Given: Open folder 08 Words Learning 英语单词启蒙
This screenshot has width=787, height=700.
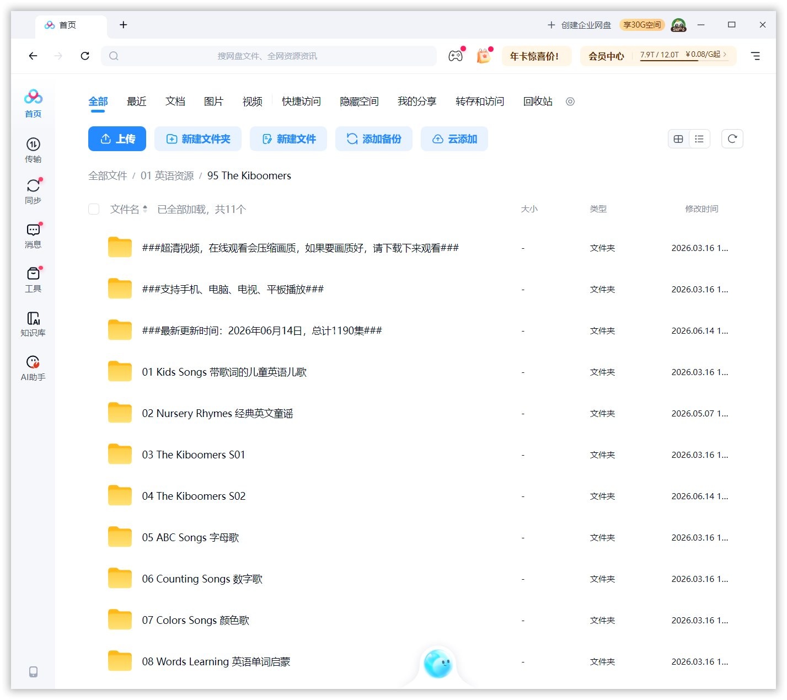Looking at the screenshot, I should tap(216, 661).
